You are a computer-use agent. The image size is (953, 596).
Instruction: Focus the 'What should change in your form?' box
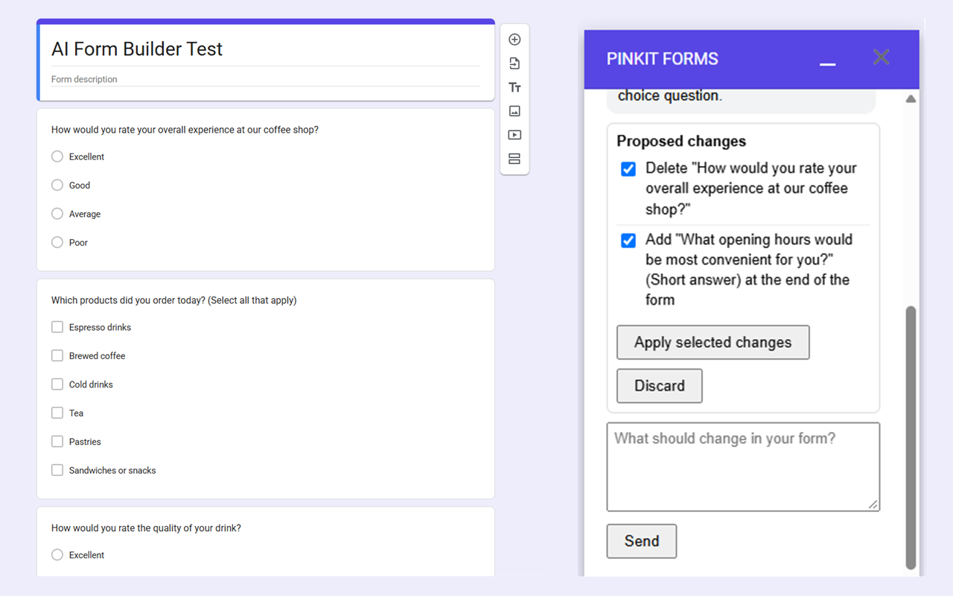(x=743, y=467)
